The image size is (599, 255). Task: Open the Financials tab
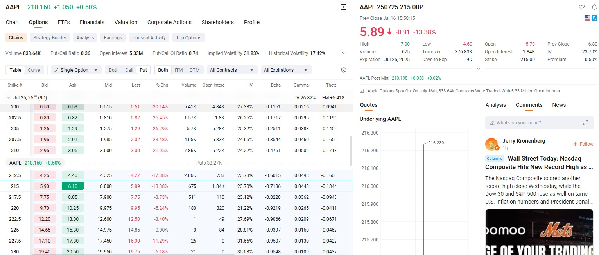(92, 22)
